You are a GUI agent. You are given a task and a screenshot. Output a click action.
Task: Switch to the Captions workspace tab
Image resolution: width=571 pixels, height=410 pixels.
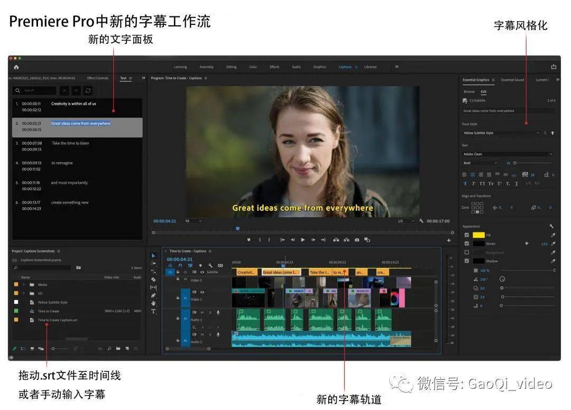pyautogui.click(x=345, y=67)
